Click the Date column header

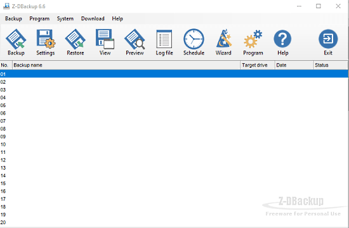point(294,65)
